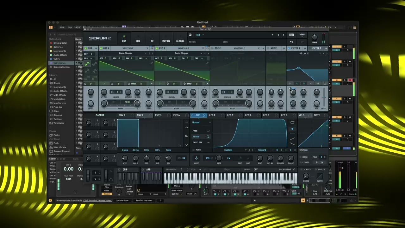The image size is (405, 228).
Task: Switch to the MATRIX tab
Action: tap(166, 39)
